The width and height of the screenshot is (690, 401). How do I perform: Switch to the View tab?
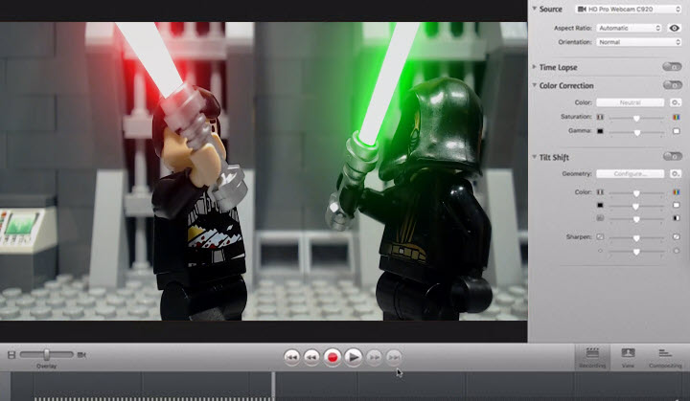pyautogui.click(x=628, y=358)
